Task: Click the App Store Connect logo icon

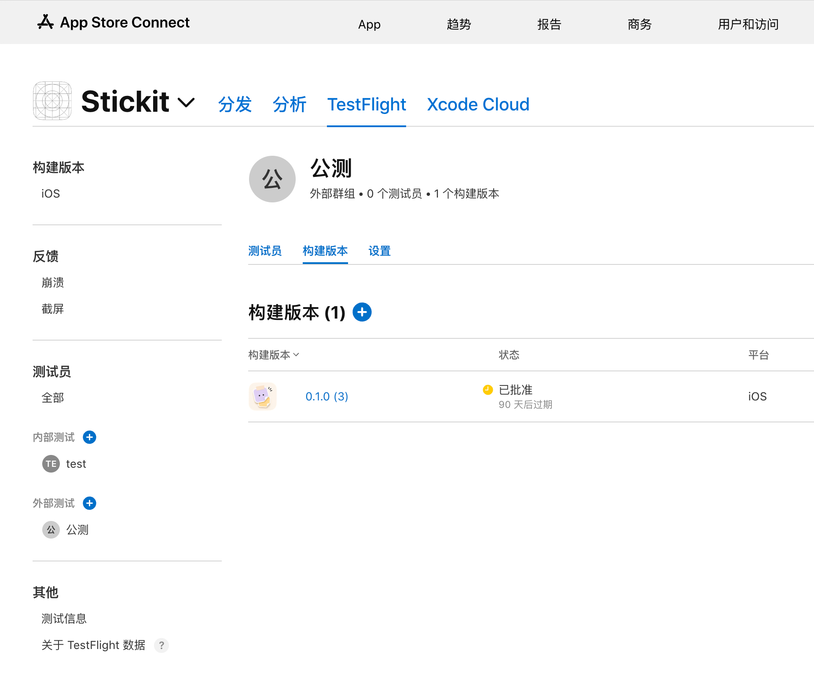Action: [x=45, y=22]
